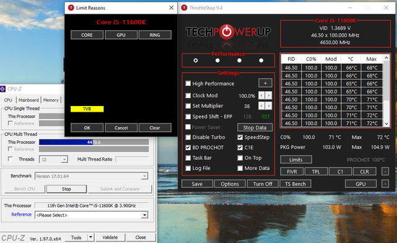Open the TPL settings
Viewport: 397px width, 243px height.
[316, 172]
